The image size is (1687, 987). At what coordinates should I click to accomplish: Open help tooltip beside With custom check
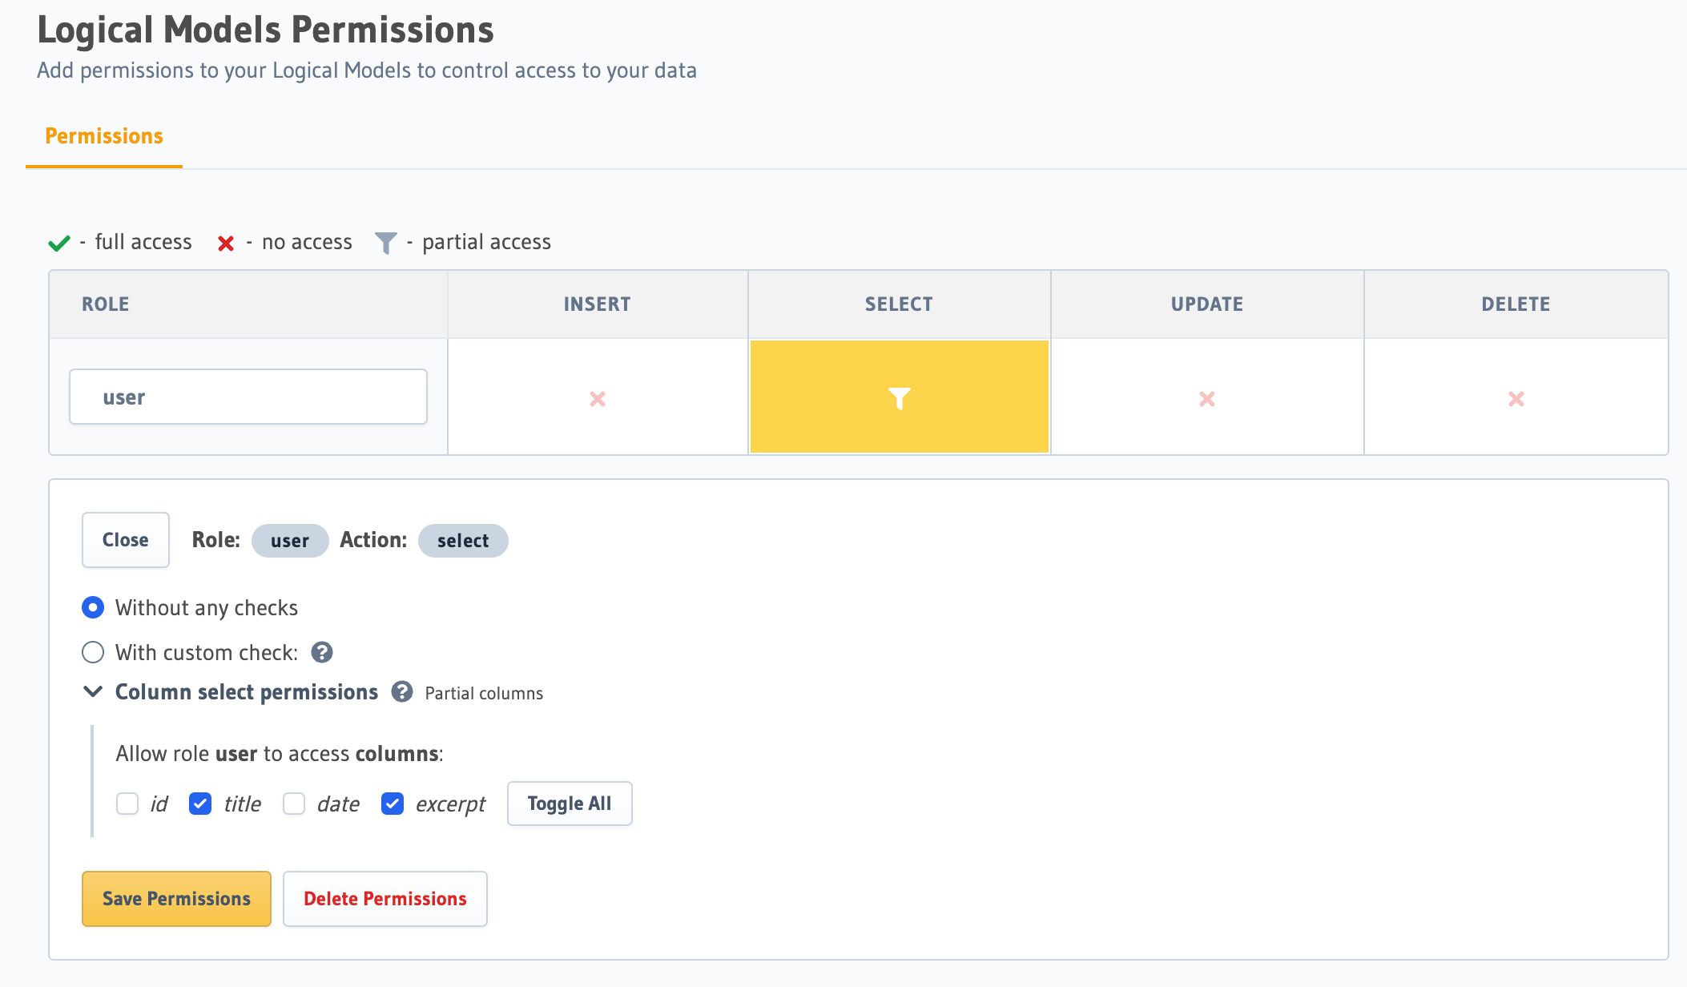pyautogui.click(x=322, y=652)
